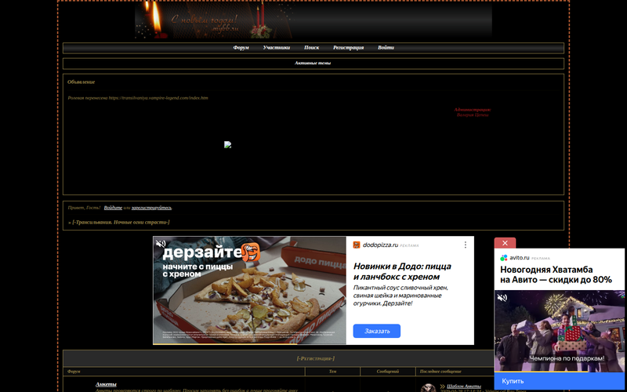Screen dimensions: 627x392
Task: Click the dodopizza.ru logo icon
Action: click(357, 245)
